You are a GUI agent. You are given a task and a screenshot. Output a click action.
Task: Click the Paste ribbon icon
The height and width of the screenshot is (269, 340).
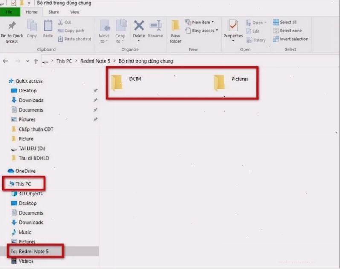coord(48,26)
